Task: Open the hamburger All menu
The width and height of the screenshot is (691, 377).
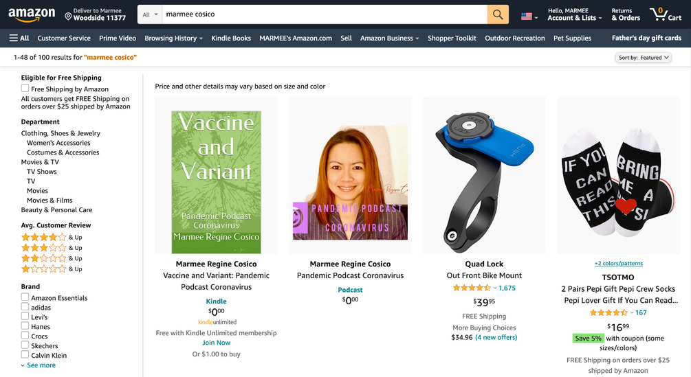Action: (x=19, y=38)
